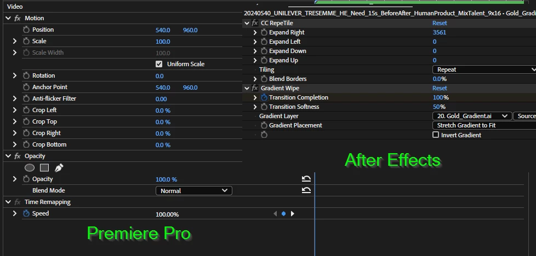Enable the Invert Gradient checkbox
Viewport: 536px width, 256px height.
(436, 135)
